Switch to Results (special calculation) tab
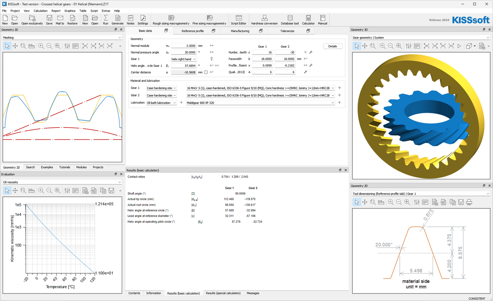 tap(223, 293)
